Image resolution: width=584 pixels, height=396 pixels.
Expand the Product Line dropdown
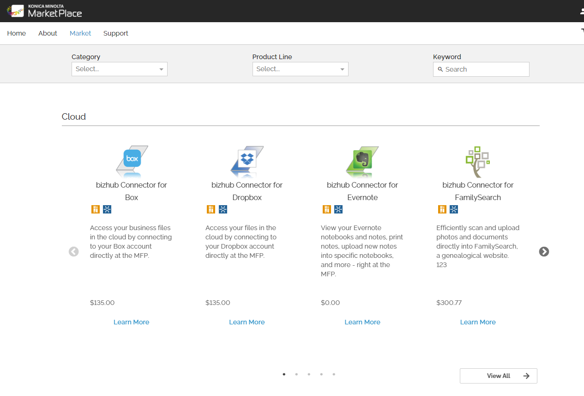300,69
